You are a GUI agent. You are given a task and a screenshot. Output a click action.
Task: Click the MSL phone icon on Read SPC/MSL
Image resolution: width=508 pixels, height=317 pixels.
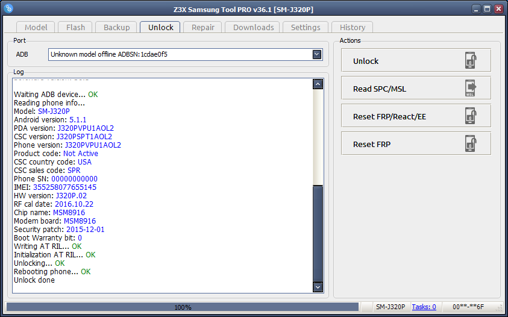pos(471,88)
